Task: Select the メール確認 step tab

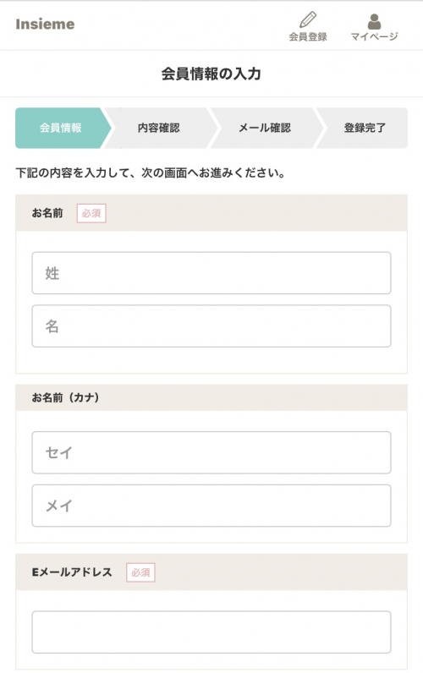Action: [266, 128]
